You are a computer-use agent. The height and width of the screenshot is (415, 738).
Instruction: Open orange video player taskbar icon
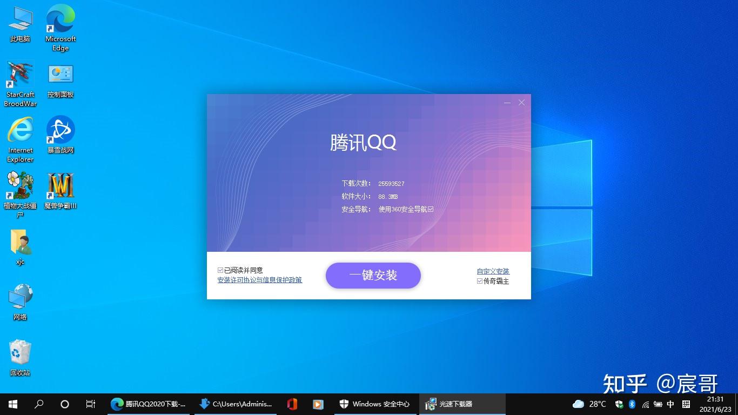(x=318, y=404)
